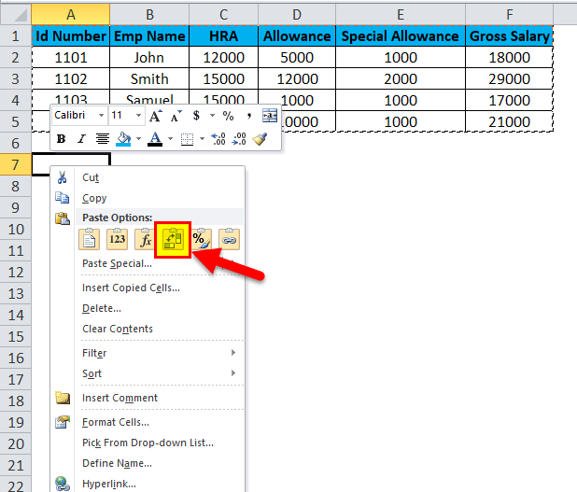Click Decrease Font Size icon

(x=176, y=116)
